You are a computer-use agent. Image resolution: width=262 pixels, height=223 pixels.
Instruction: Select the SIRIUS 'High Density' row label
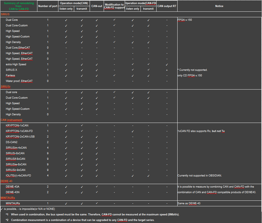(13, 42)
